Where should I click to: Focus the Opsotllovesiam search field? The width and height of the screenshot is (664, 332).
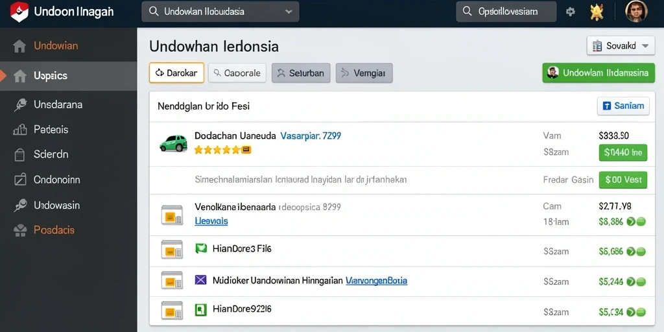(506, 12)
